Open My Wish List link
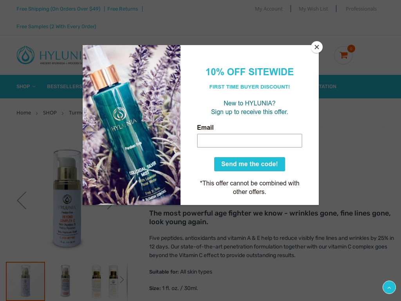Image resolution: width=401 pixels, height=301 pixels. coord(313,9)
